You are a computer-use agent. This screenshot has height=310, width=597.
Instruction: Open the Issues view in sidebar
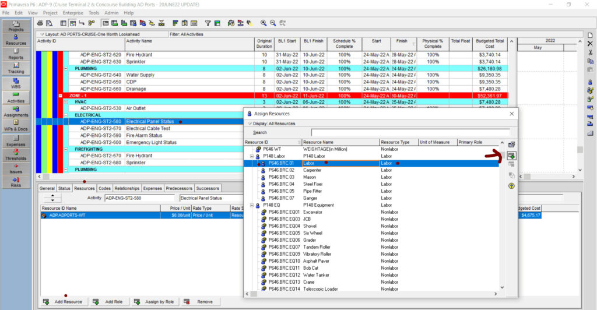pos(16,168)
